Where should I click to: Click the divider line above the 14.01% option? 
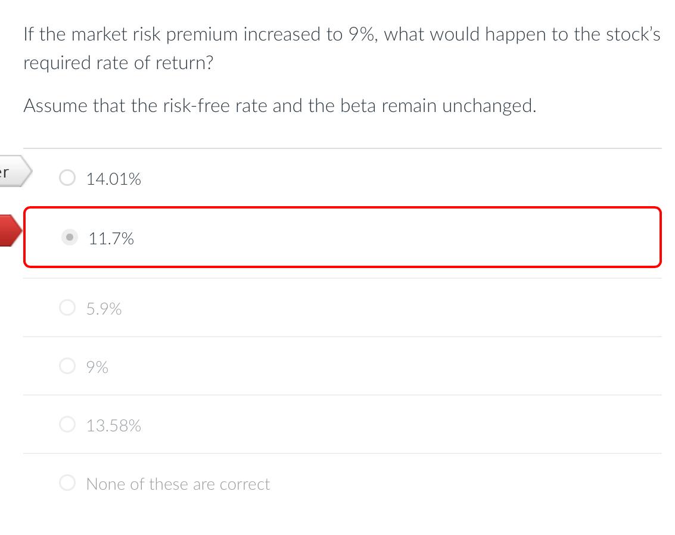[x=343, y=147]
